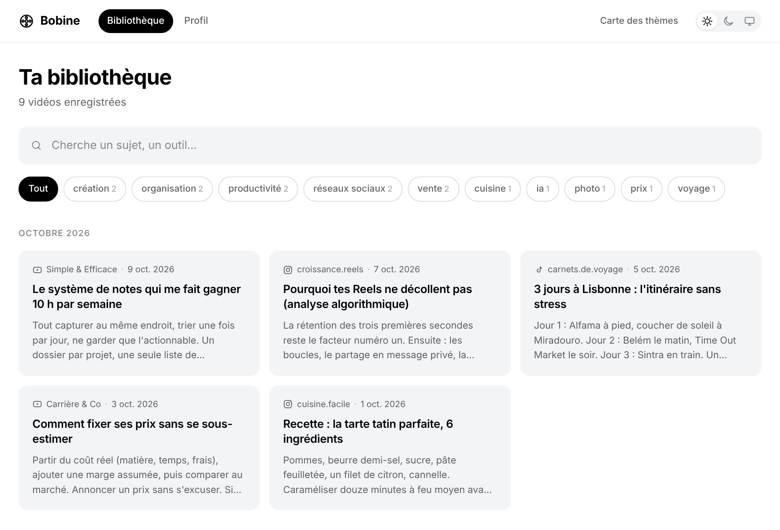Filter by productivité tag

click(258, 189)
